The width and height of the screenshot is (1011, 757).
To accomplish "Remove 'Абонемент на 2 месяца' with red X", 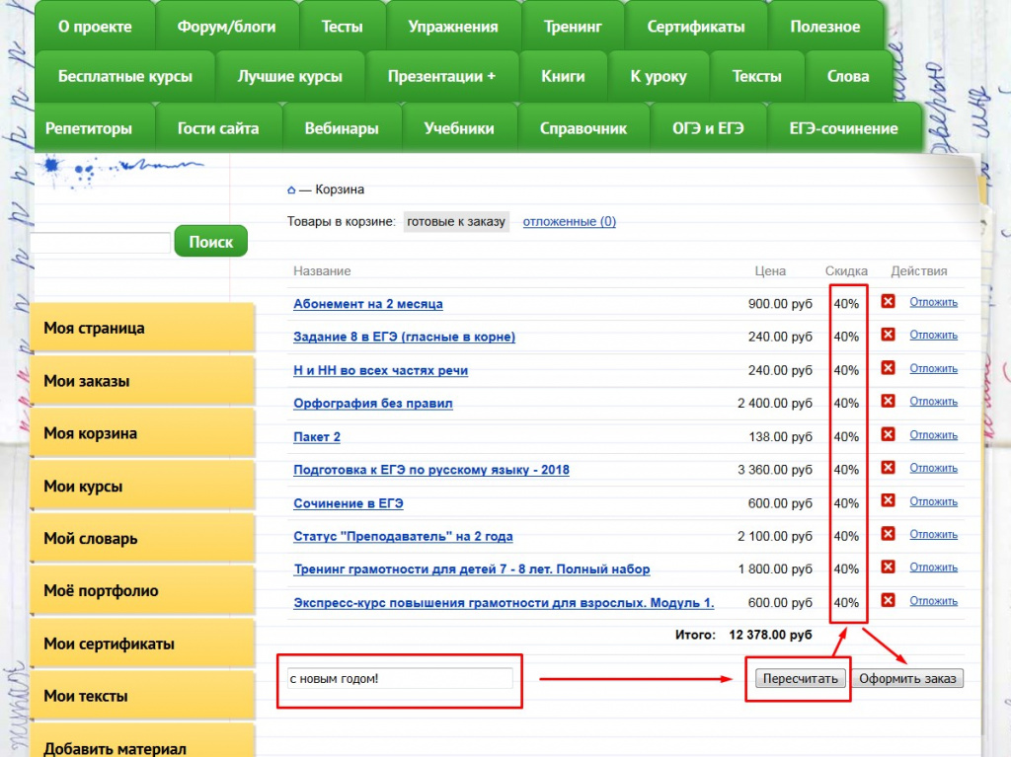I will pos(888,302).
